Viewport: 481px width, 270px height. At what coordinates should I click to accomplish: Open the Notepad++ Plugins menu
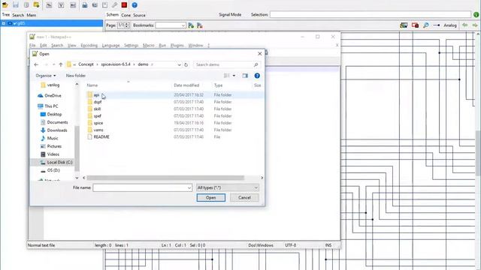(x=177, y=45)
